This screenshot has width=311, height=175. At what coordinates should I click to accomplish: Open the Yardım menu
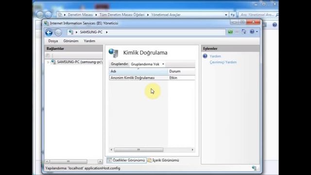point(89,41)
